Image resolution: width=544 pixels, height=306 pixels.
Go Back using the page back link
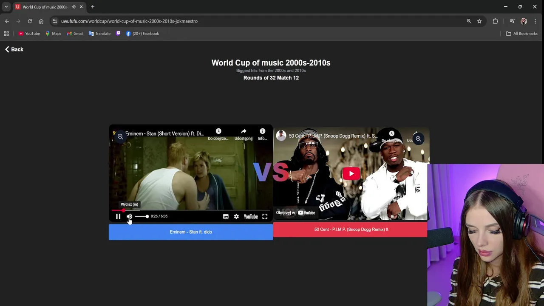point(14,49)
